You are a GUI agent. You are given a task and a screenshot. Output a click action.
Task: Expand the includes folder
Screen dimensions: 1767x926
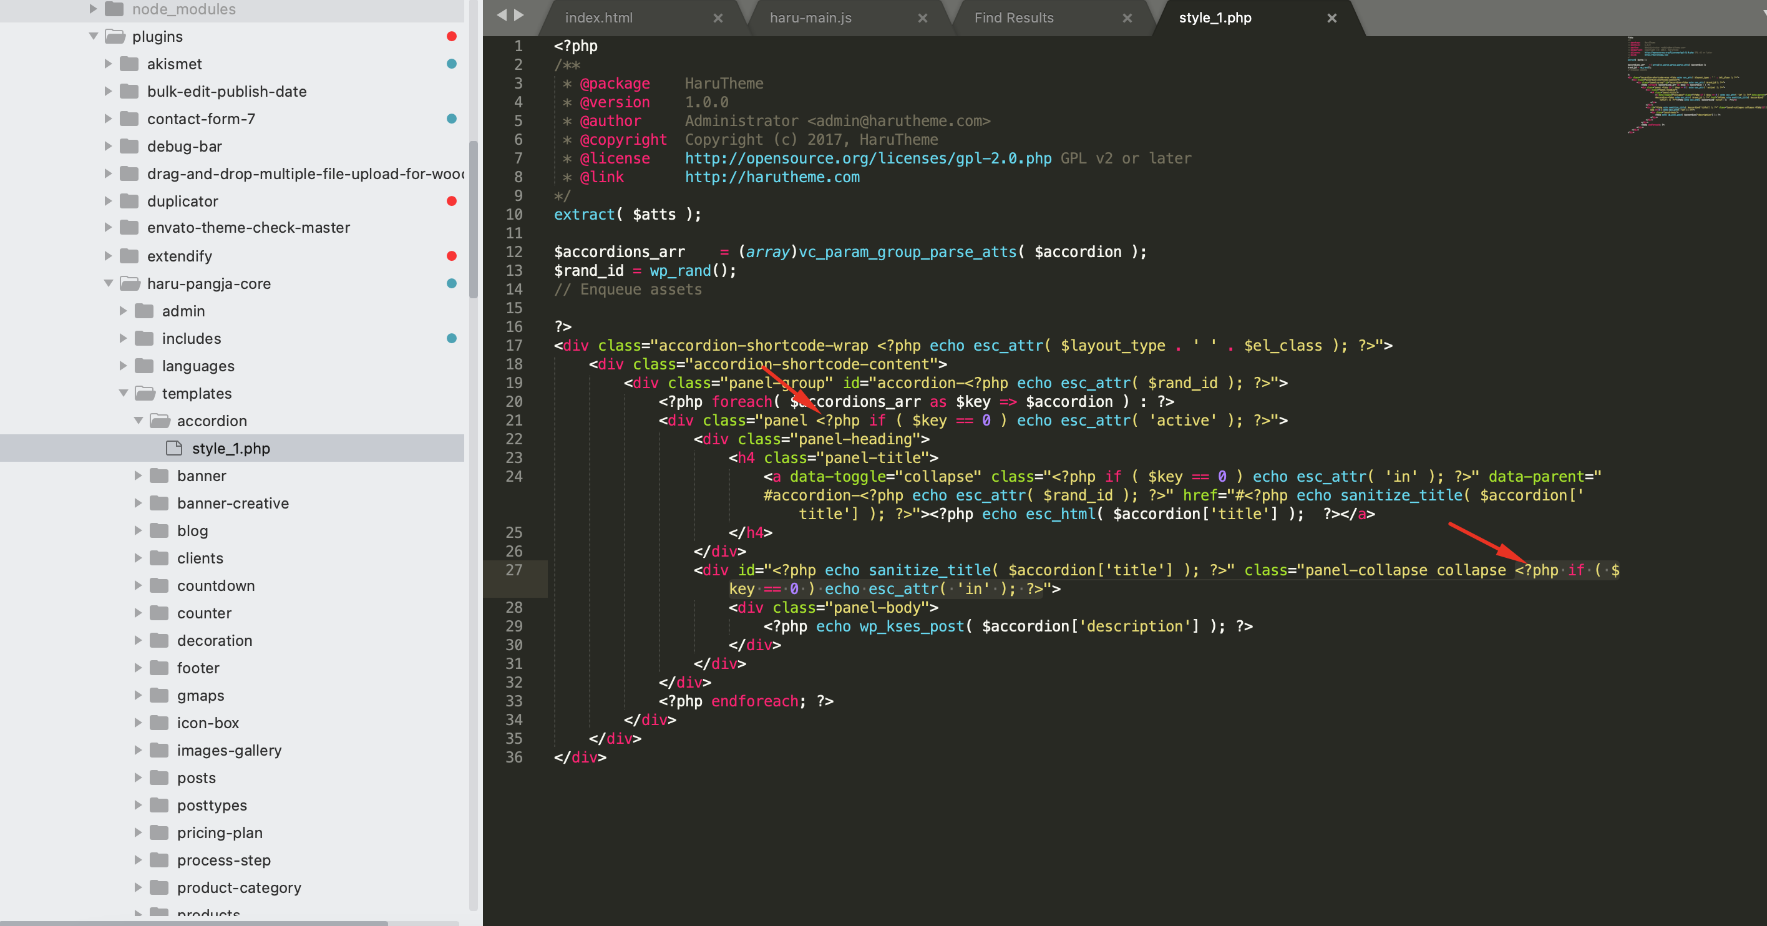124,338
